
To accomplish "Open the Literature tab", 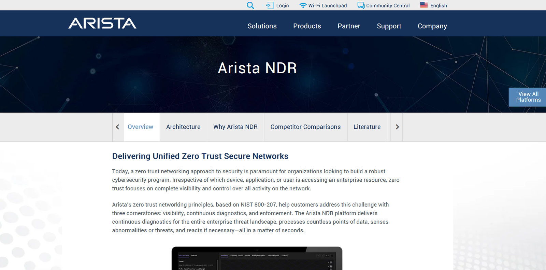I will pyautogui.click(x=367, y=127).
